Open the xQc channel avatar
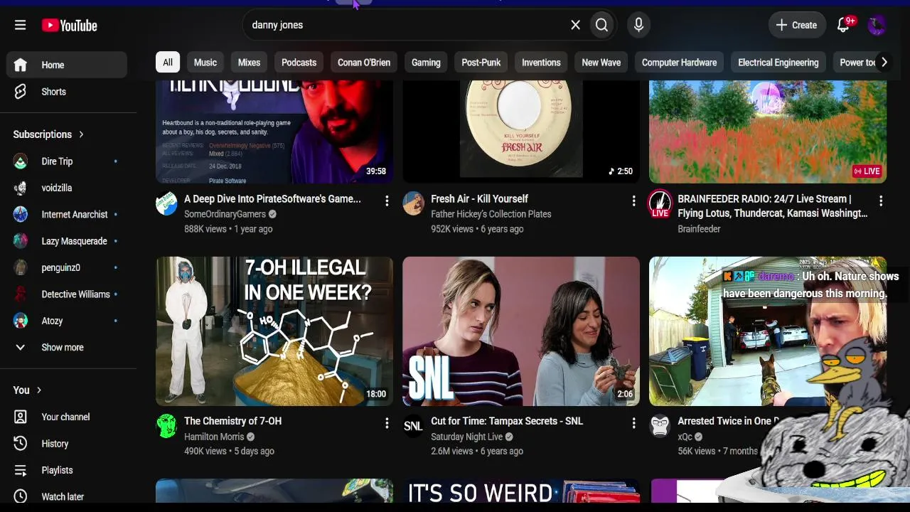The height and width of the screenshot is (512, 910). (x=660, y=425)
